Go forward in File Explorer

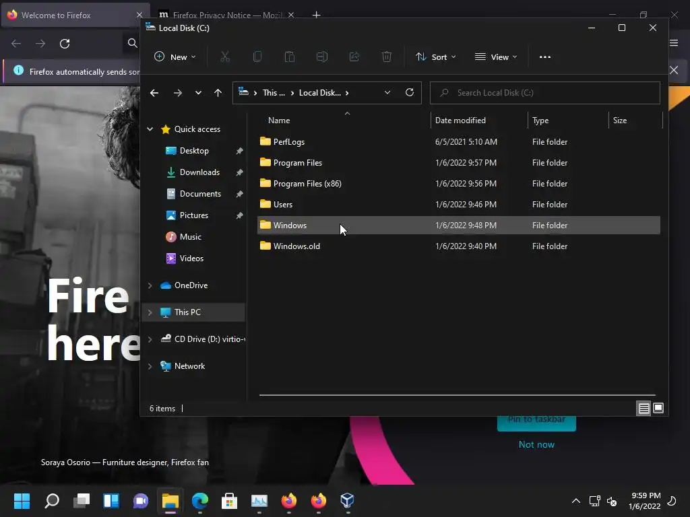pos(178,93)
